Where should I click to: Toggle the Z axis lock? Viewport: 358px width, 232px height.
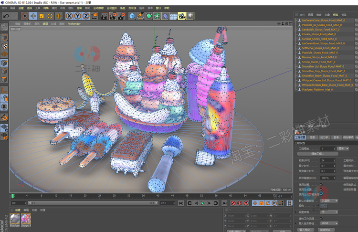[x=86, y=16]
